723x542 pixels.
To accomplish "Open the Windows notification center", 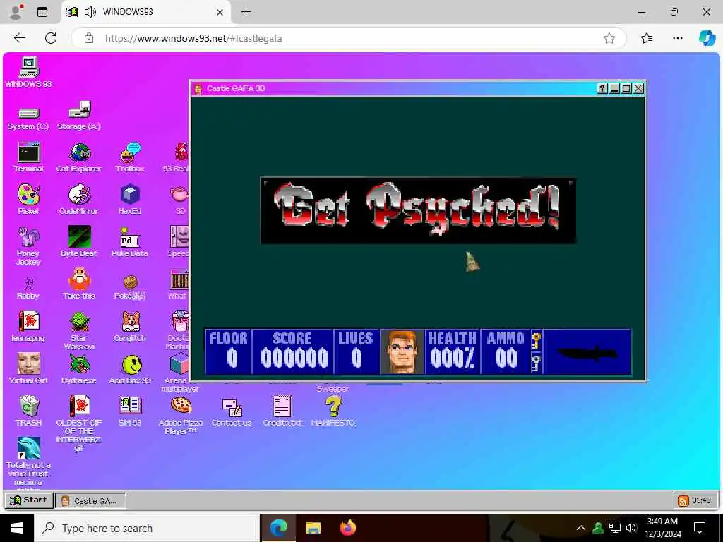I will click(x=700, y=528).
